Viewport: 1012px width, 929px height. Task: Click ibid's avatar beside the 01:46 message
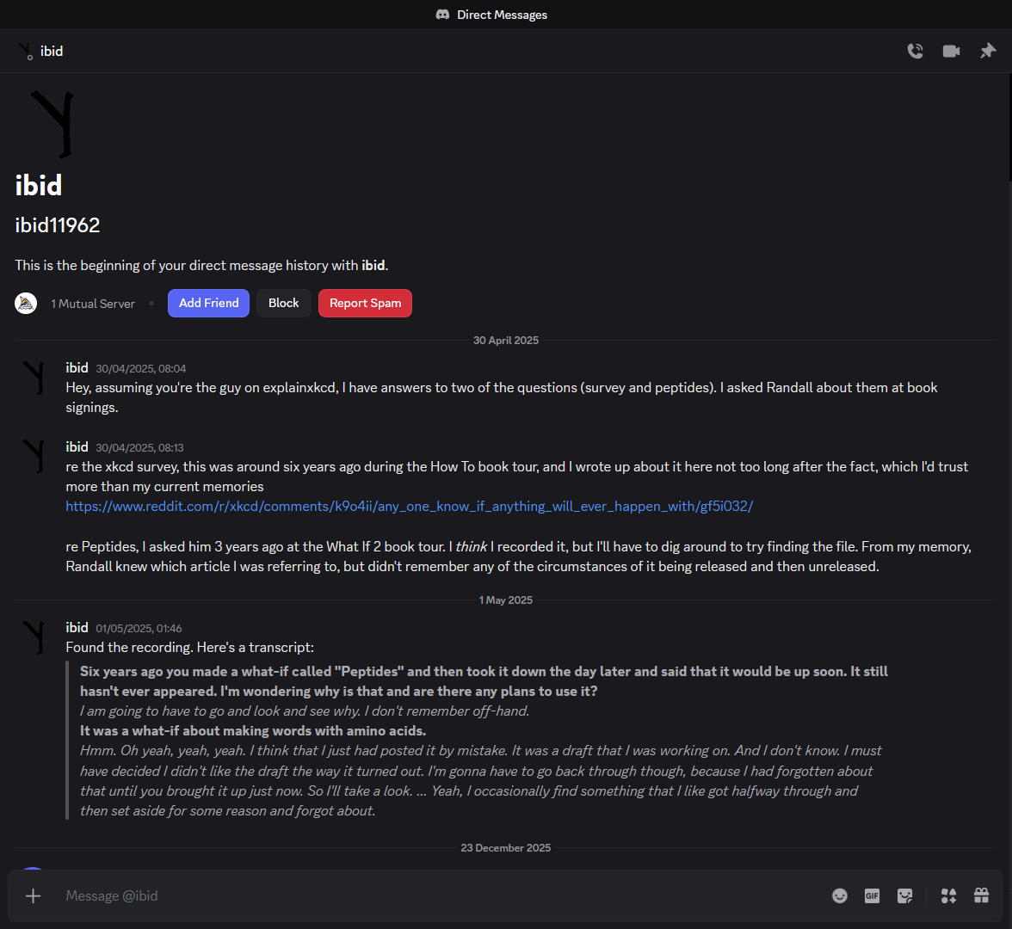34,637
